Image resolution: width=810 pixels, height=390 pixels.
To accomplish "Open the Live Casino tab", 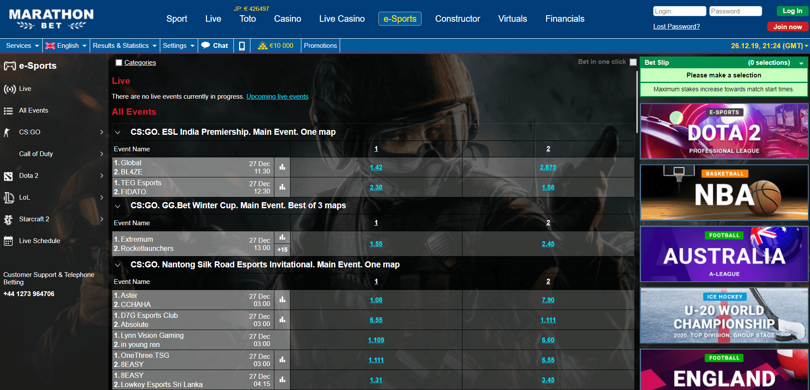I will (x=342, y=19).
